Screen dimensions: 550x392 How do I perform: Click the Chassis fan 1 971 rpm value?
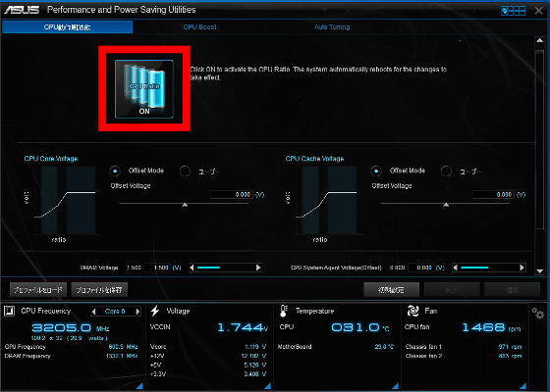click(x=510, y=347)
